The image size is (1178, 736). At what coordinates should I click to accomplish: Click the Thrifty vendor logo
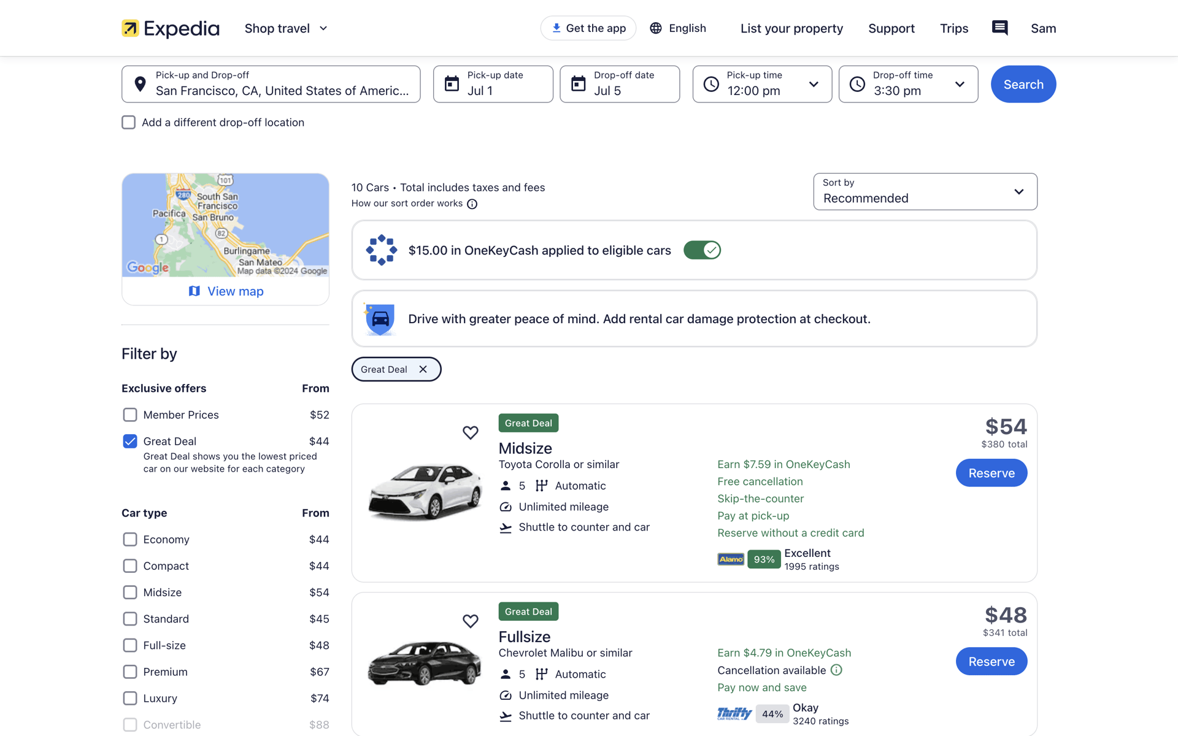[734, 713]
